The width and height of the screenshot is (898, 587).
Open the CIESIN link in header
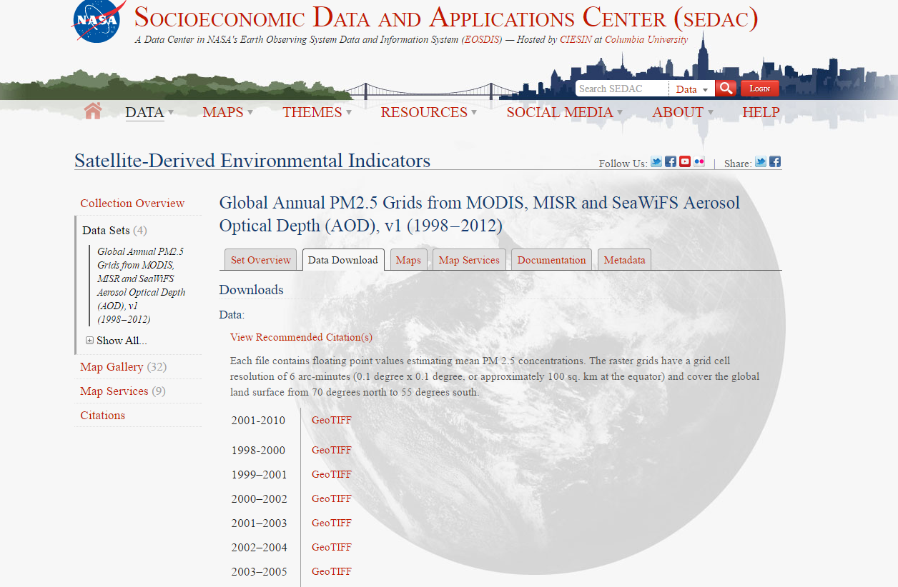577,40
